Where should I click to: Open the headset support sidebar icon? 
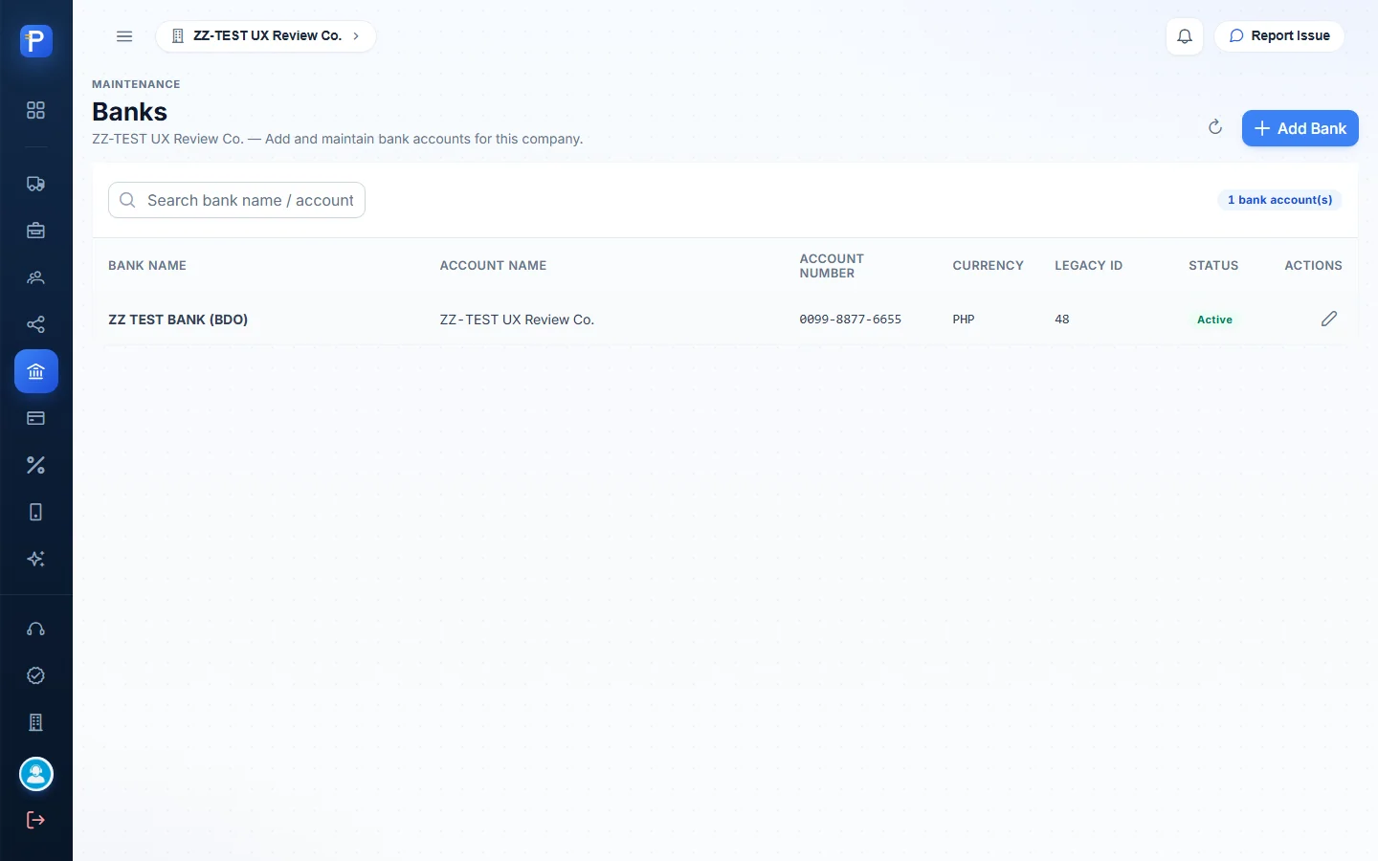click(35, 629)
